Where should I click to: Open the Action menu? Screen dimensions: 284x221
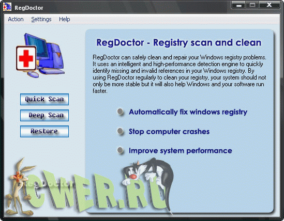(16, 19)
